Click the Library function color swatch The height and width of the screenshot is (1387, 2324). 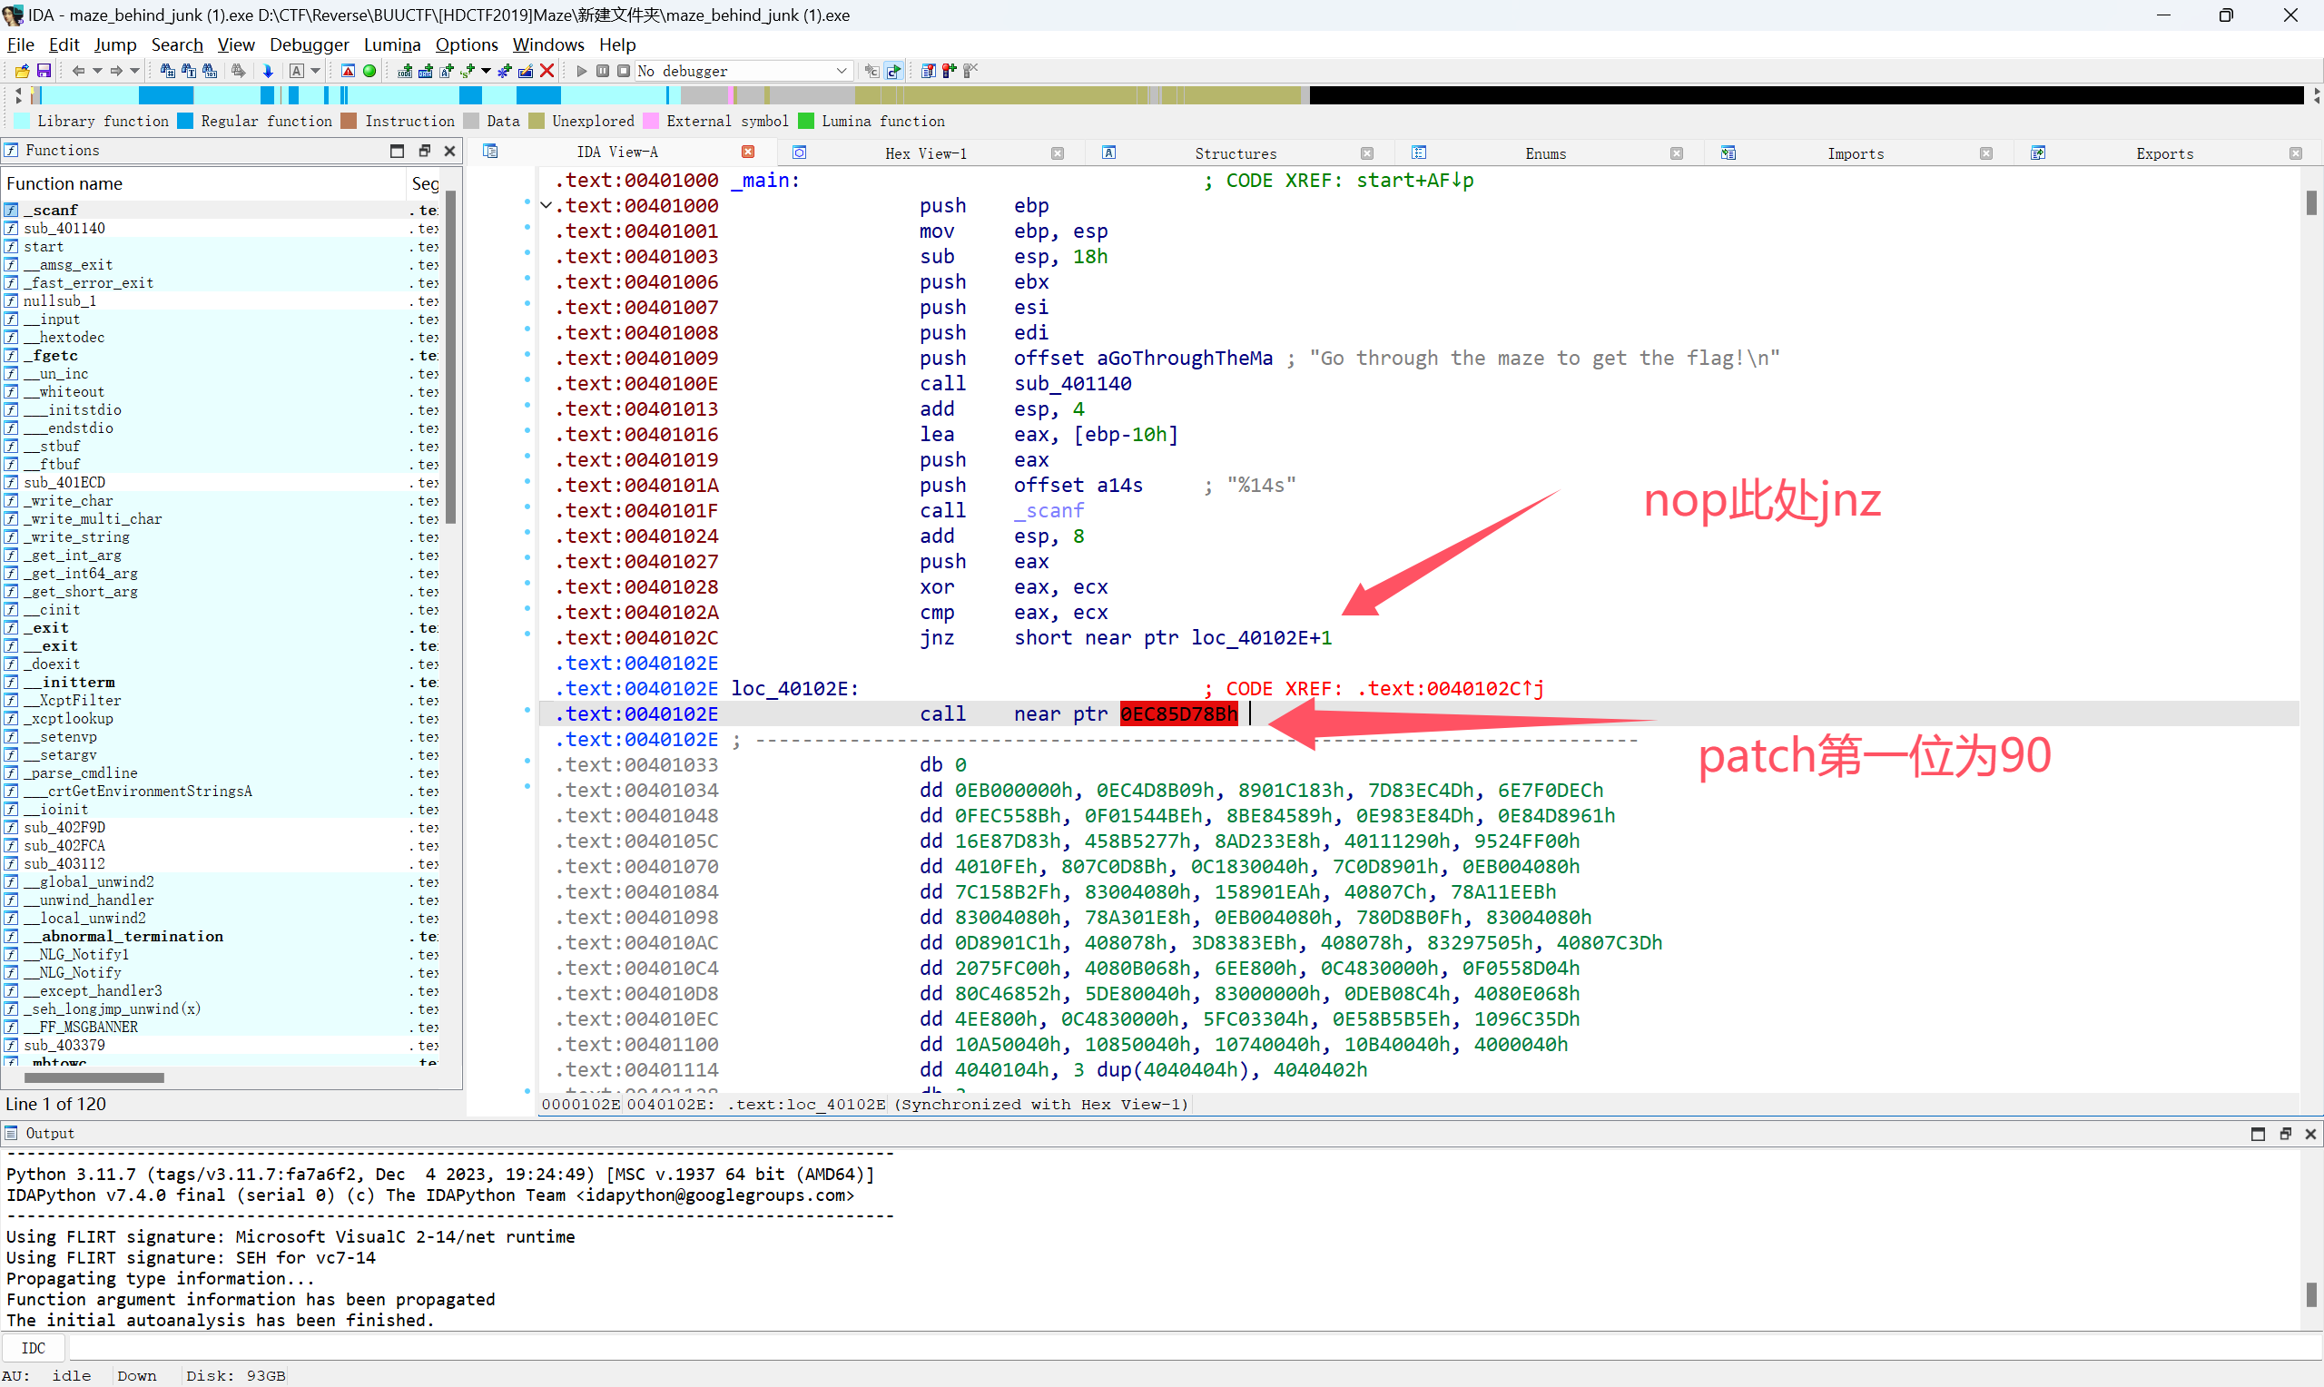tap(22, 121)
